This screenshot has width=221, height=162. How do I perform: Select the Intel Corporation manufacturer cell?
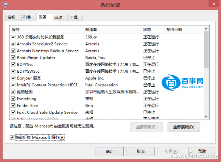coord(102,85)
